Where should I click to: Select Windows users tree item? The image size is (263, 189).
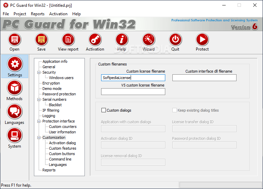(x=61, y=78)
